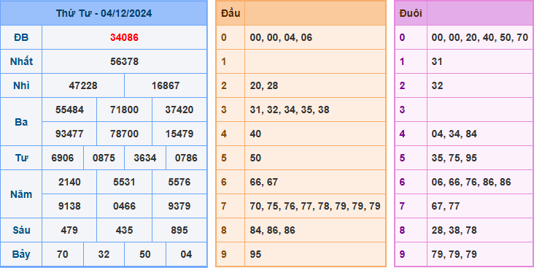Select Đuôi values 79, 79, 79
534x268 pixels.
coord(454,254)
